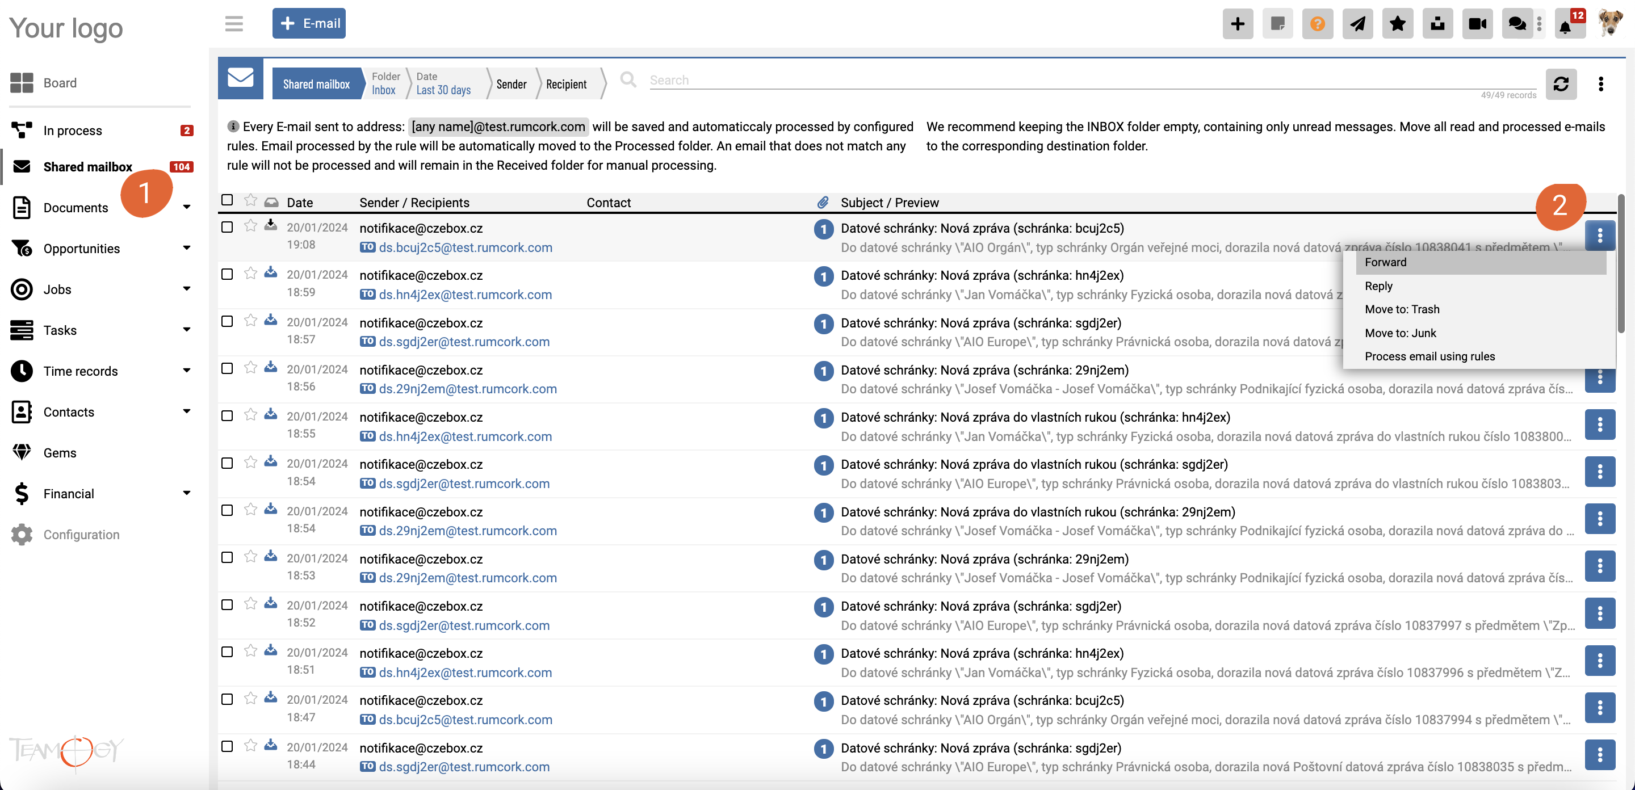The width and height of the screenshot is (1635, 790).
Task: Toggle the select-all emails checkbox
Action: (227, 200)
